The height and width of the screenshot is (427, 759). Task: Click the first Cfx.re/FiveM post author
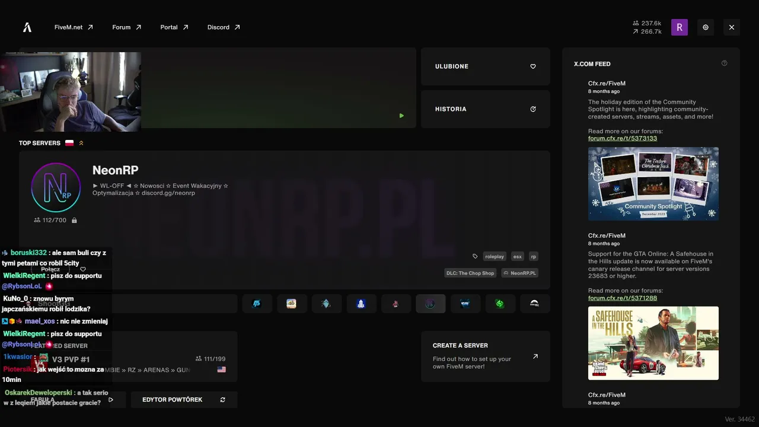(607, 84)
